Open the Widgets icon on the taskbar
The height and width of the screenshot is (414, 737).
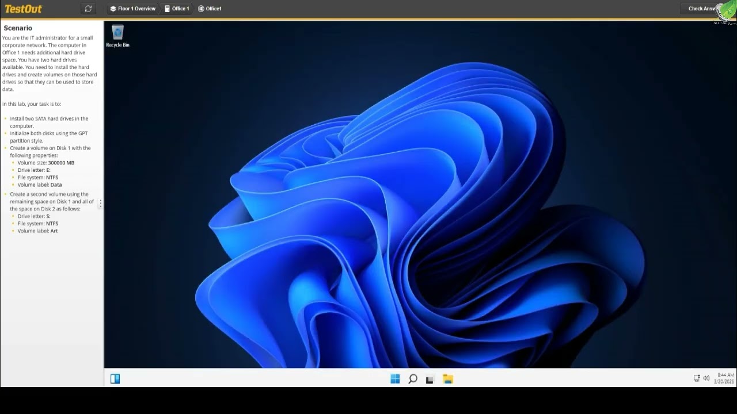click(115, 378)
